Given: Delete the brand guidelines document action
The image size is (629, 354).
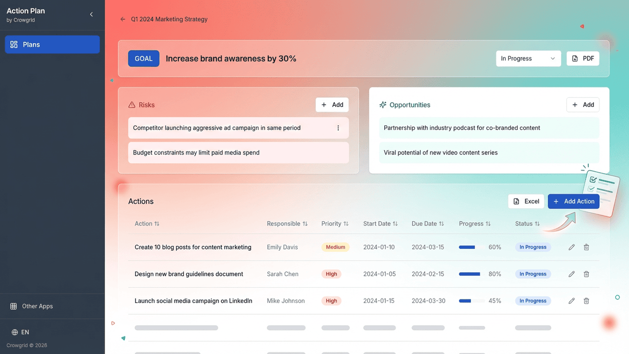Looking at the screenshot, I should point(586,274).
